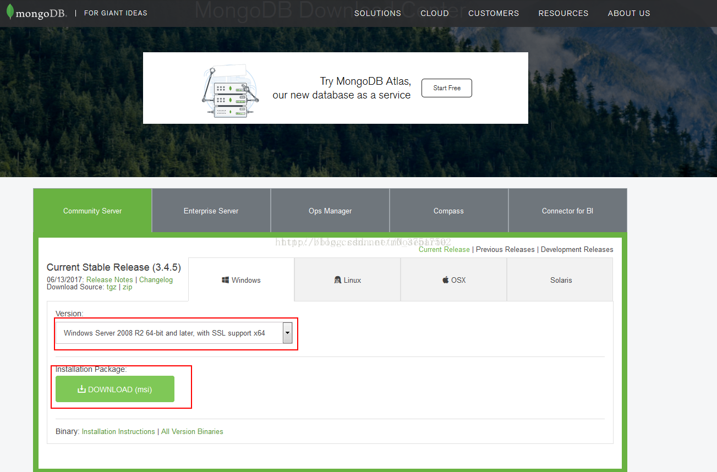Viewport: 717px width, 472px height.
Task: Click the download arrow icon
Action: pos(81,389)
